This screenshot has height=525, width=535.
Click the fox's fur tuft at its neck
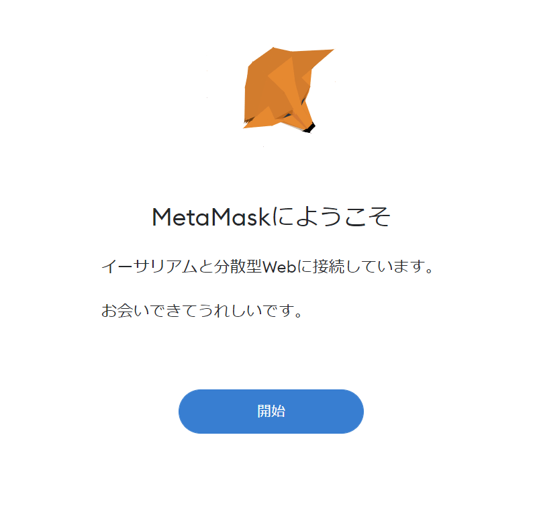click(250, 120)
